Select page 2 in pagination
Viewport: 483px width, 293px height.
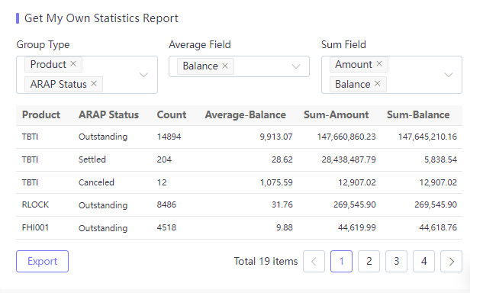[x=369, y=261]
